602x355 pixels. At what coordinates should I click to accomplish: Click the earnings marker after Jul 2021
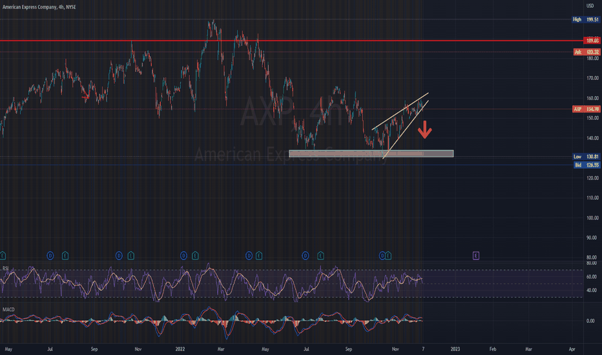click(65, 256)
